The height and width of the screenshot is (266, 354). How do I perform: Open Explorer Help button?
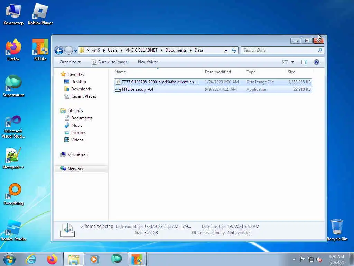[317, 62]
